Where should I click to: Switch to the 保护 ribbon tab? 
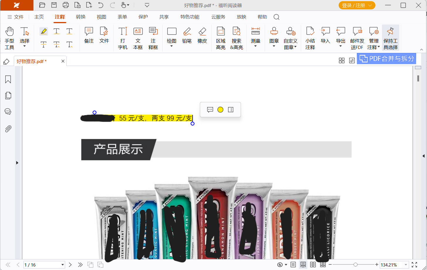click(143, 17)
